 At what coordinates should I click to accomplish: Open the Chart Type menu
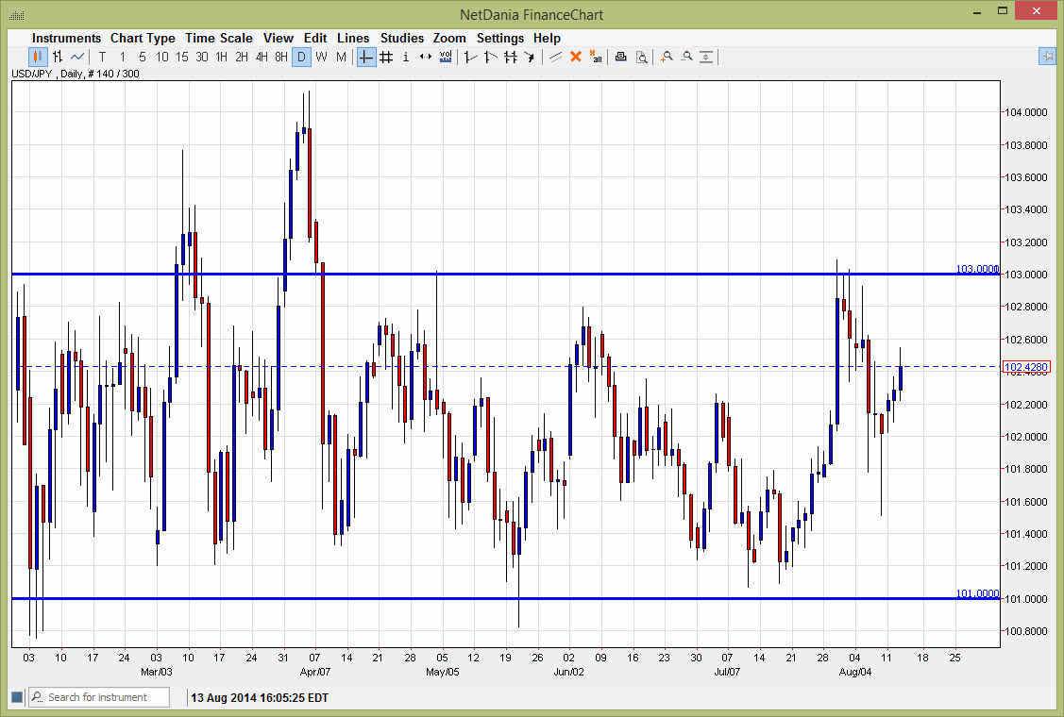(143, 38)
